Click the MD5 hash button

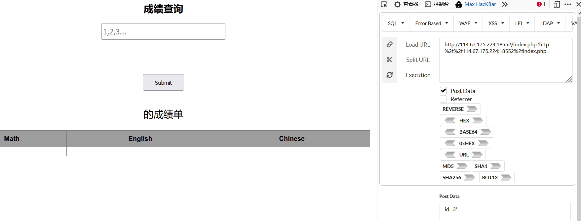pyautogui.click(x=455, y=166)
